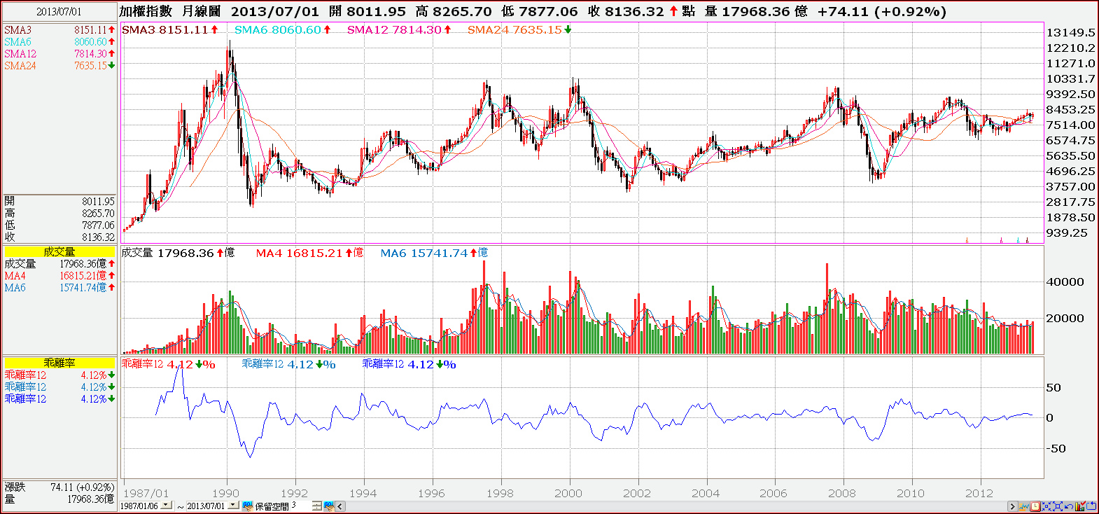1099x514 pixels.
Task: Click the chart line-style icon in bottom toolbar
Action: 1023,506
